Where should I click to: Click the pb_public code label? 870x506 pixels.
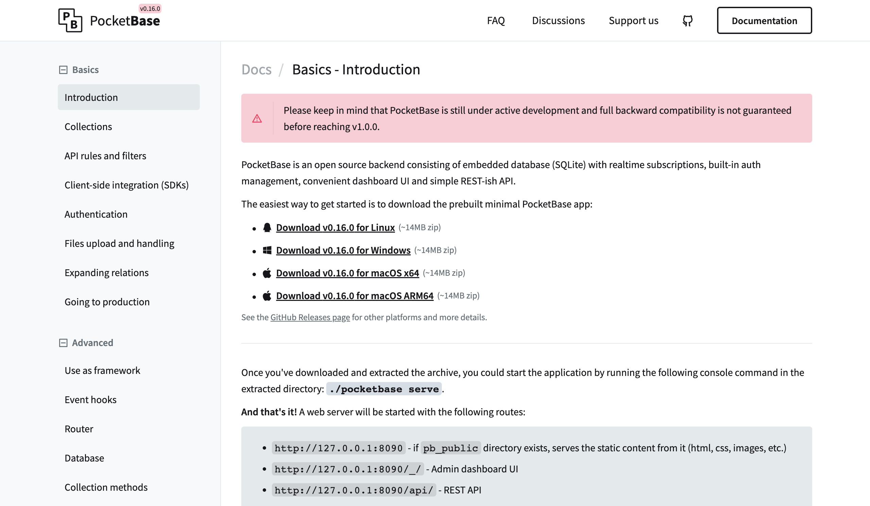[x=451, y=448]
